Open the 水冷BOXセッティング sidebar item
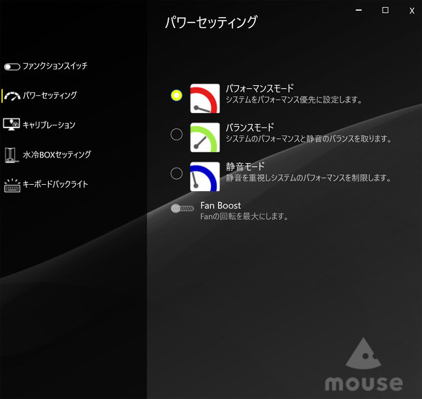This screenshot has width=422, height=399. coord(57,155)
